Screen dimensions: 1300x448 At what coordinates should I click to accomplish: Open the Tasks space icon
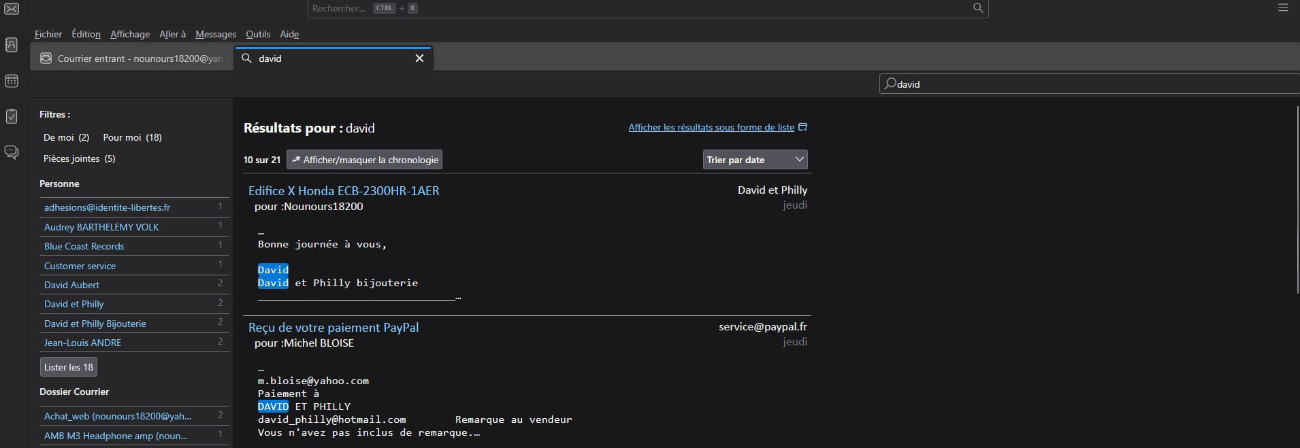(12, 116)
